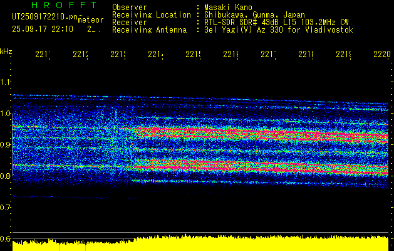Click the 2213 time axis marker
The height and width of the screenshot is (251, 394).
(x=118, y=54)
